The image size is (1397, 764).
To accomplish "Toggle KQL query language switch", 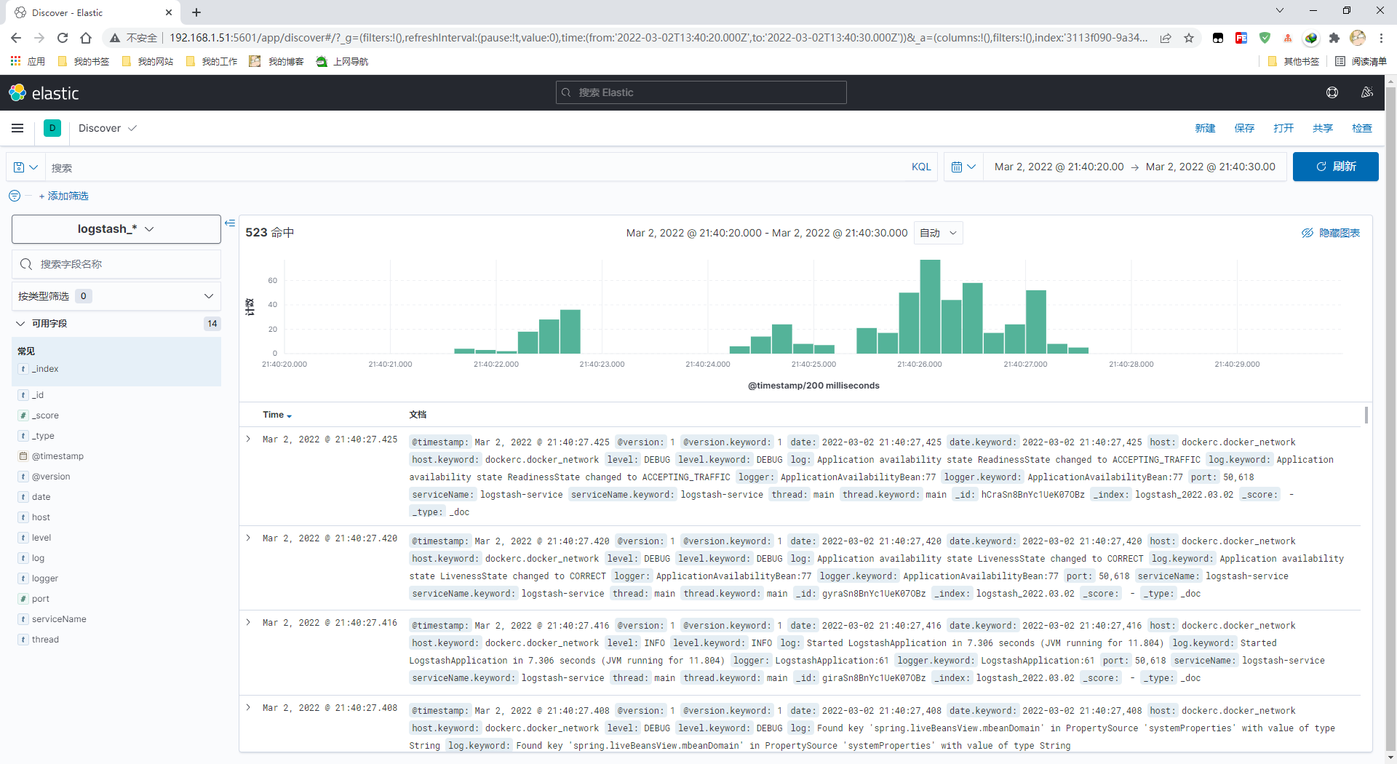I will click(921, 167).
